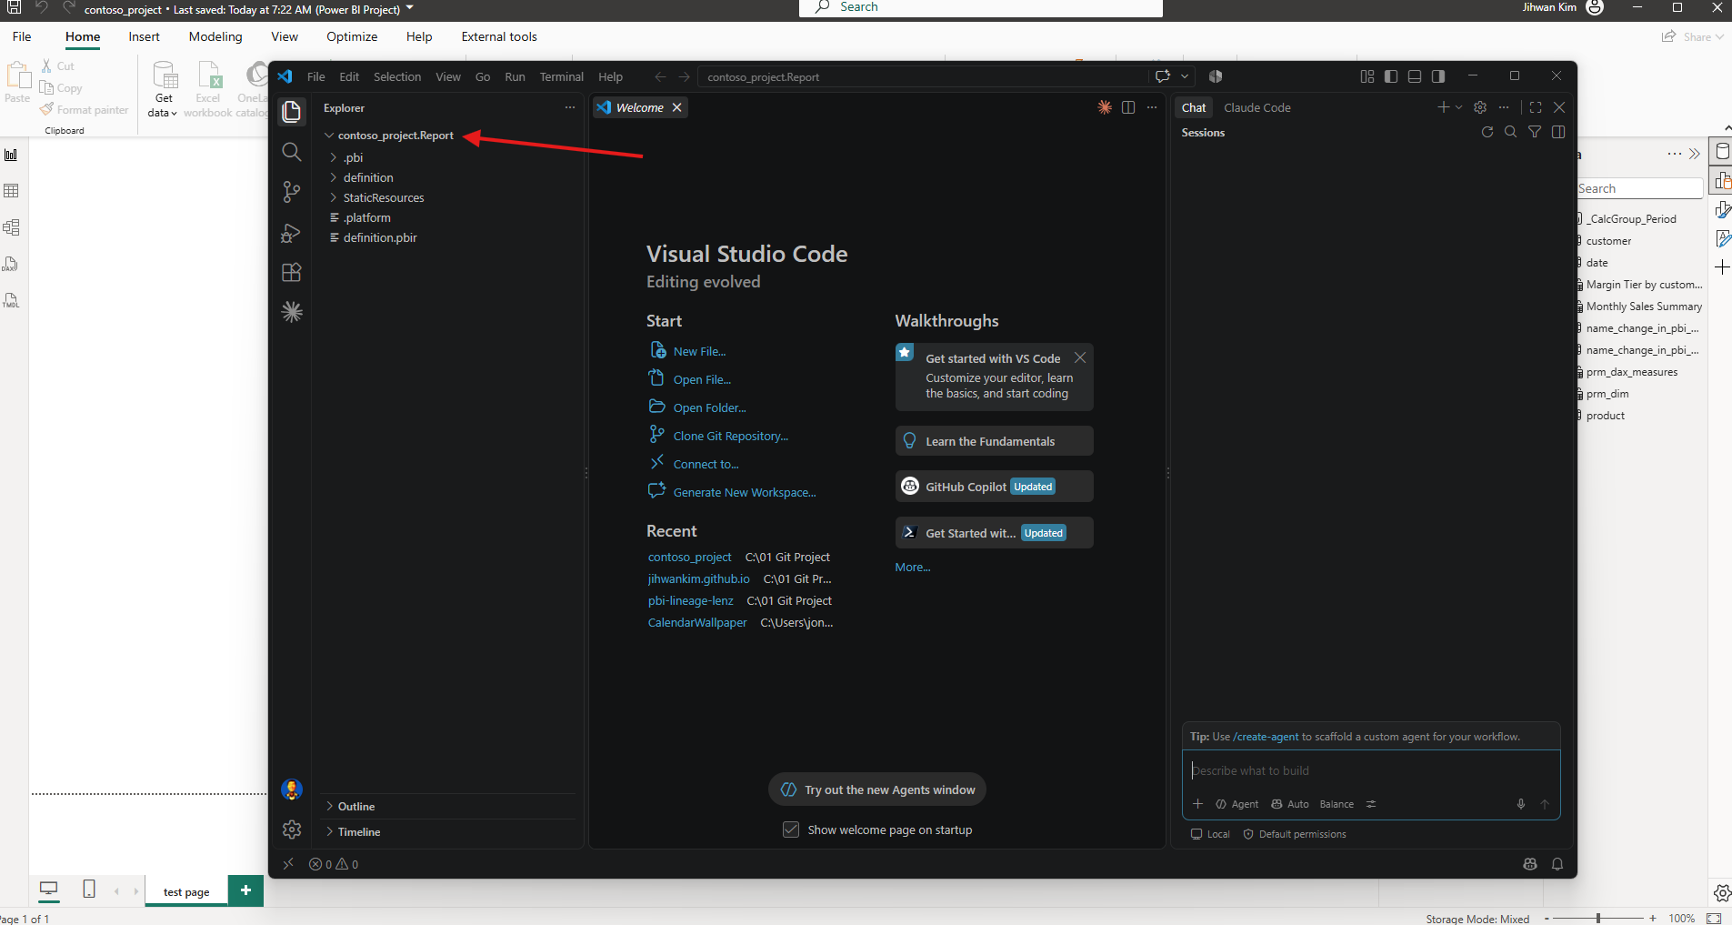The width and height of the screenshot is (1732, 925).
Task: Open notifications bell in VS Code status bar
Action: pyautogui.click(x=1557, y=864)
